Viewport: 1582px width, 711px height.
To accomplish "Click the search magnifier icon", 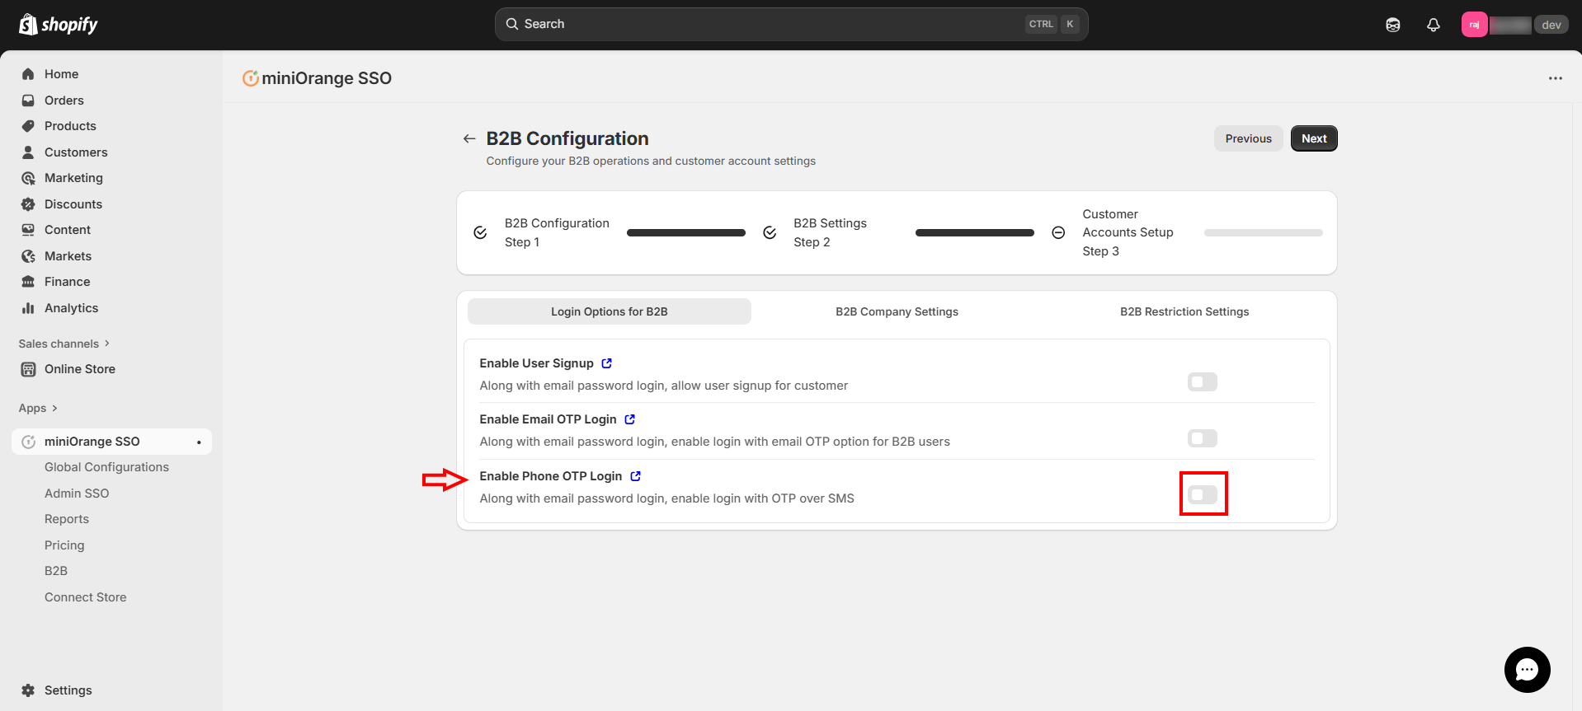I will click(x=512, y=24).
